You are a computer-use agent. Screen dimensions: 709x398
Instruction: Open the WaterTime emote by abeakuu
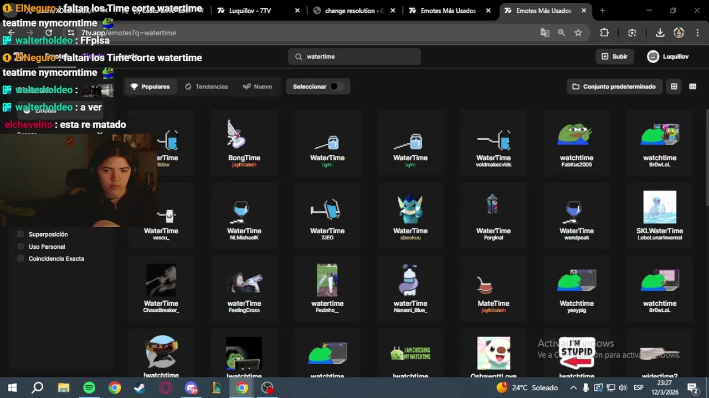[x=410, y=216]
